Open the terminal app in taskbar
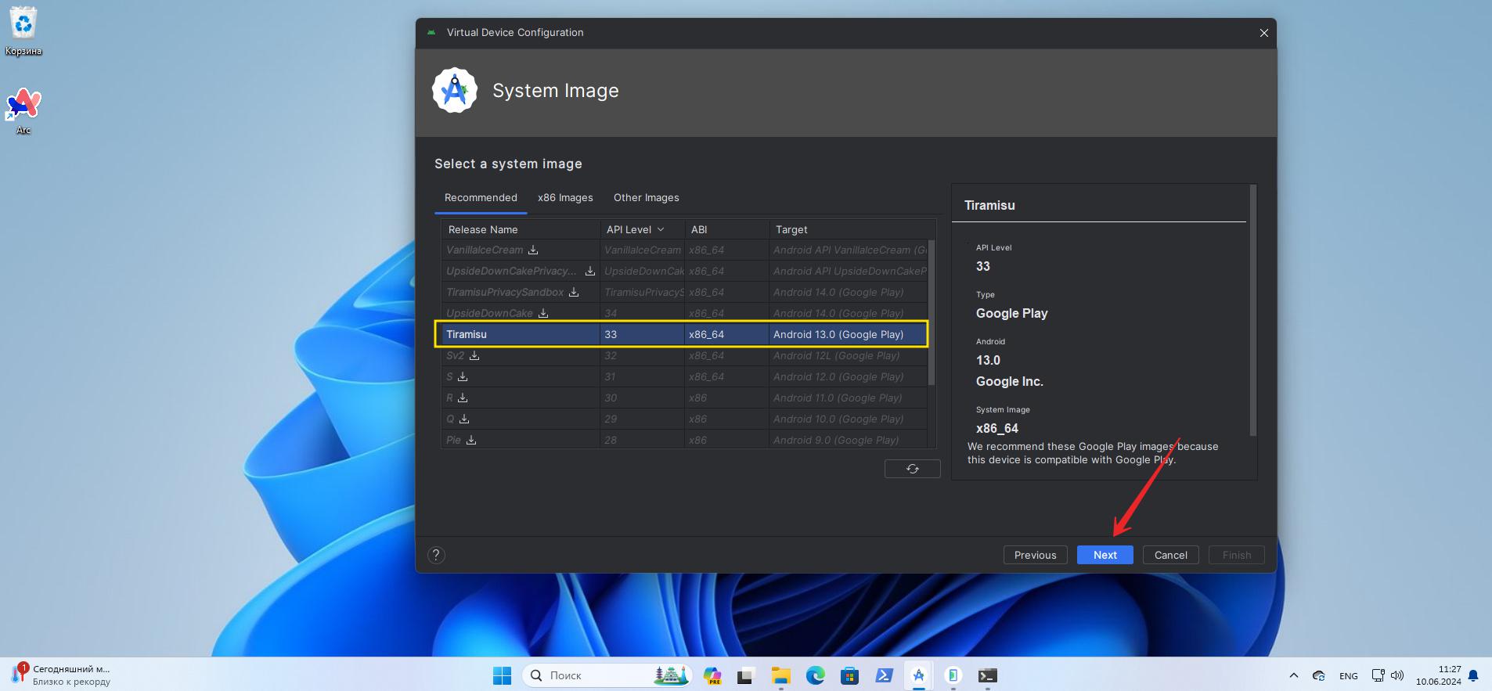This screenshot has width=1492, height=691. (987, 675)
